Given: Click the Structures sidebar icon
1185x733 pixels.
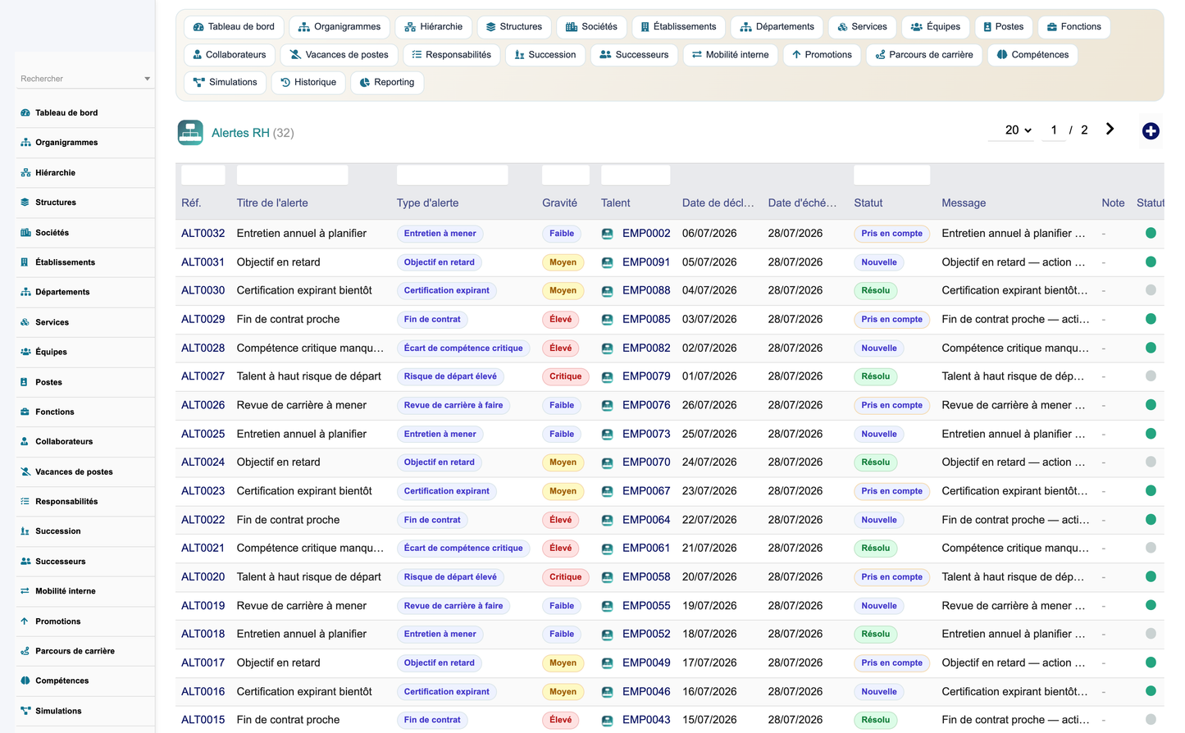Looking at the screenshot, I should click(25, 203).
